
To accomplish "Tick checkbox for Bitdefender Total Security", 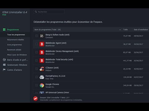I will point(37,60).
